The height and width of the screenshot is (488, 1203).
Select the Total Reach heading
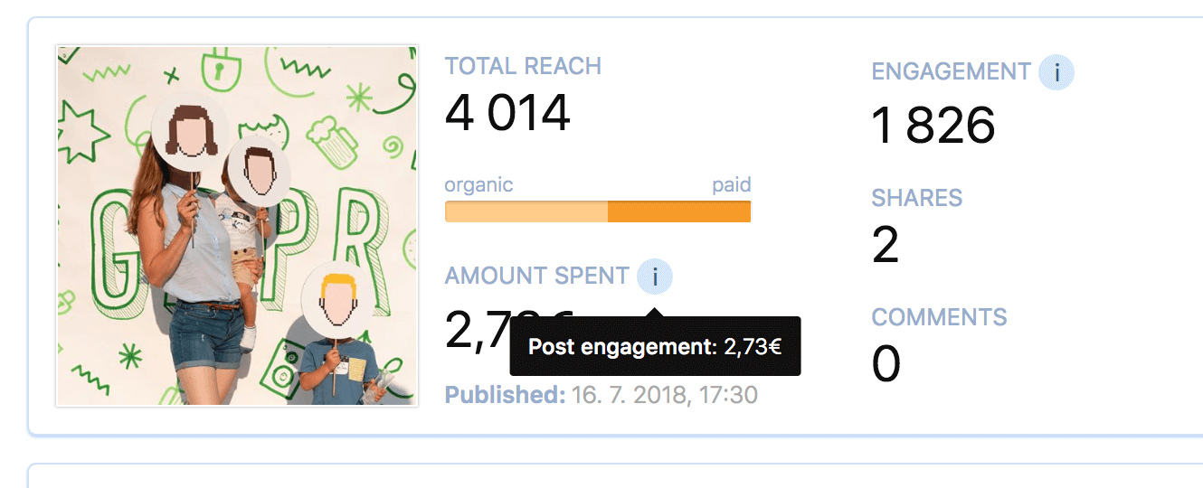pyautogui.click(x=523, y=66)
